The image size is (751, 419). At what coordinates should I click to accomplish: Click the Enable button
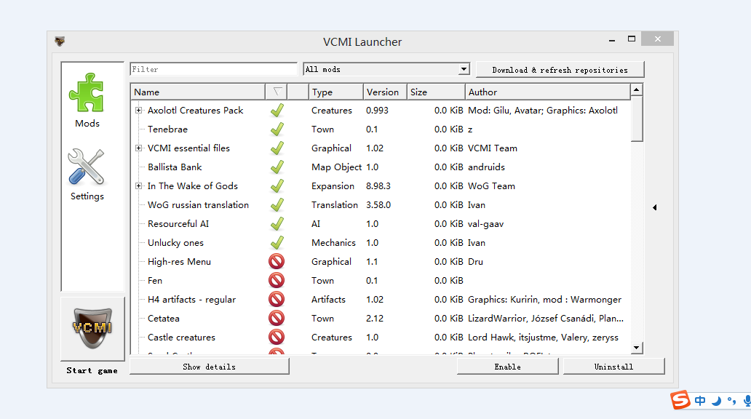click(x=508, y=367)
